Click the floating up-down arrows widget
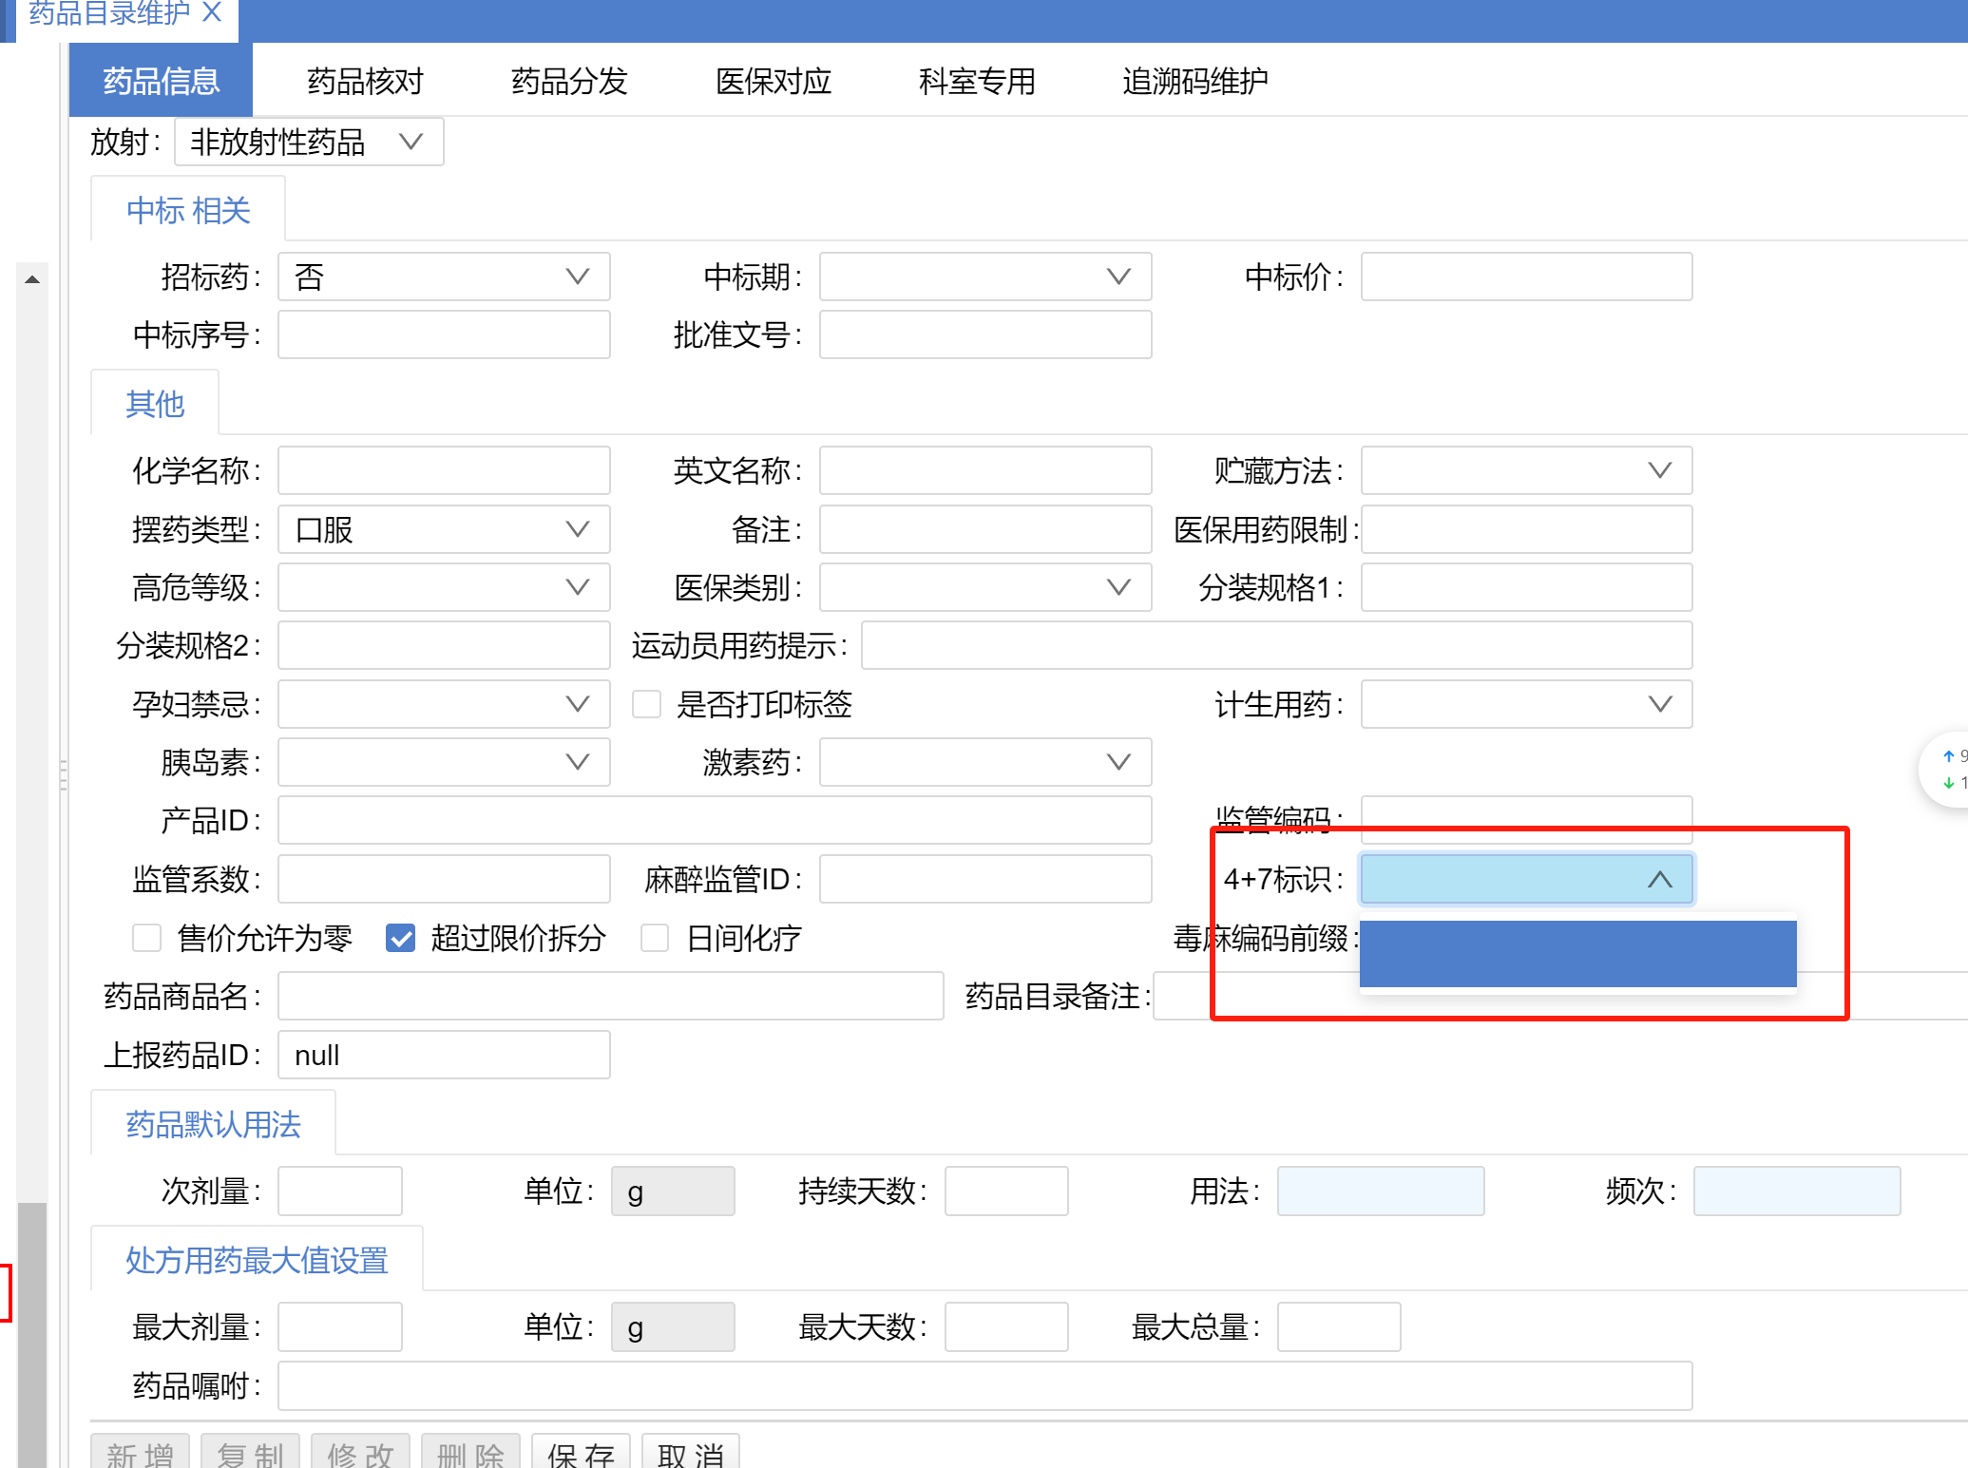The height and width of the screenshot is (1468, 1968). 1948,770
